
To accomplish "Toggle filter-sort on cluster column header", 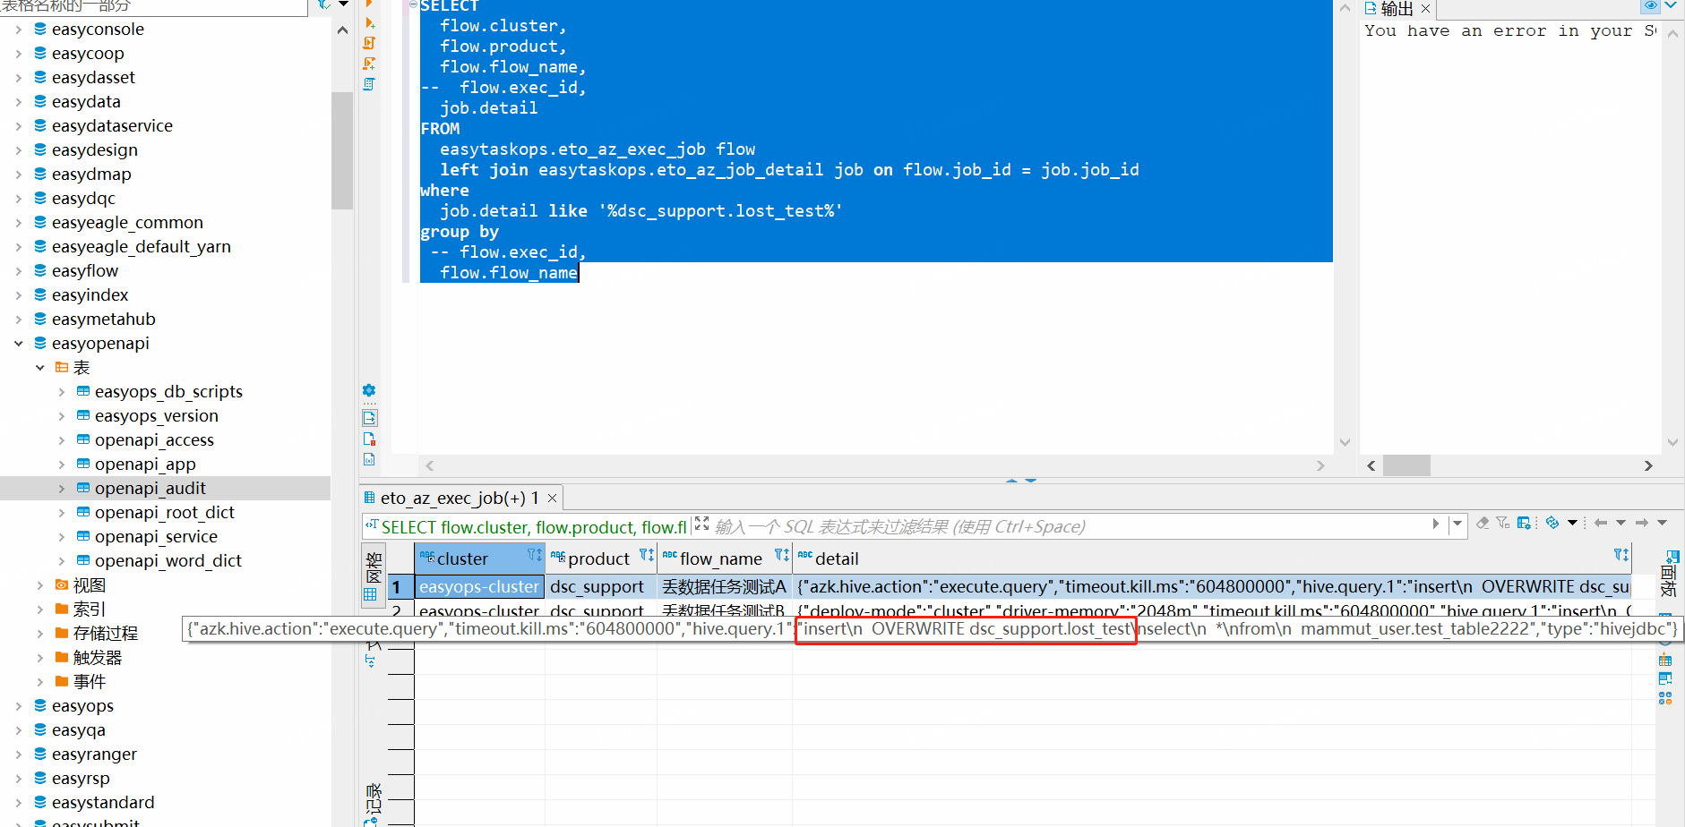I will [534, 556].
